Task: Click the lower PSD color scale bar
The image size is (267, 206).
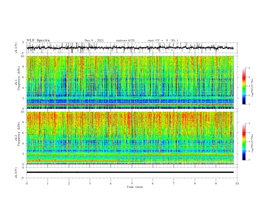Action: tap(244, 142)
